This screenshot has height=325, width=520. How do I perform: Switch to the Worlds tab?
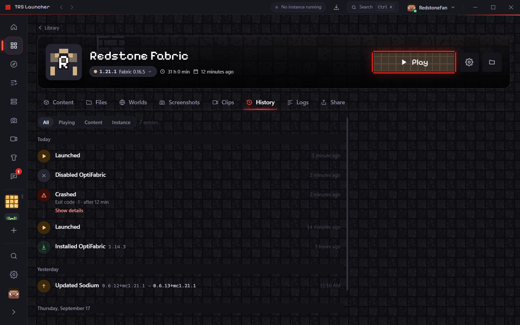(133, 102)
